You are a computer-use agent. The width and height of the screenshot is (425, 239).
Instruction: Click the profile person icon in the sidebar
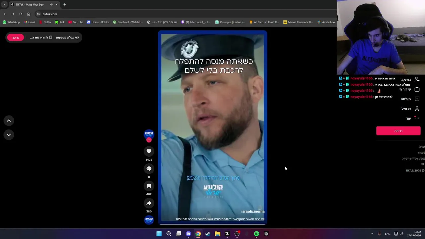[x=417, y=109]
